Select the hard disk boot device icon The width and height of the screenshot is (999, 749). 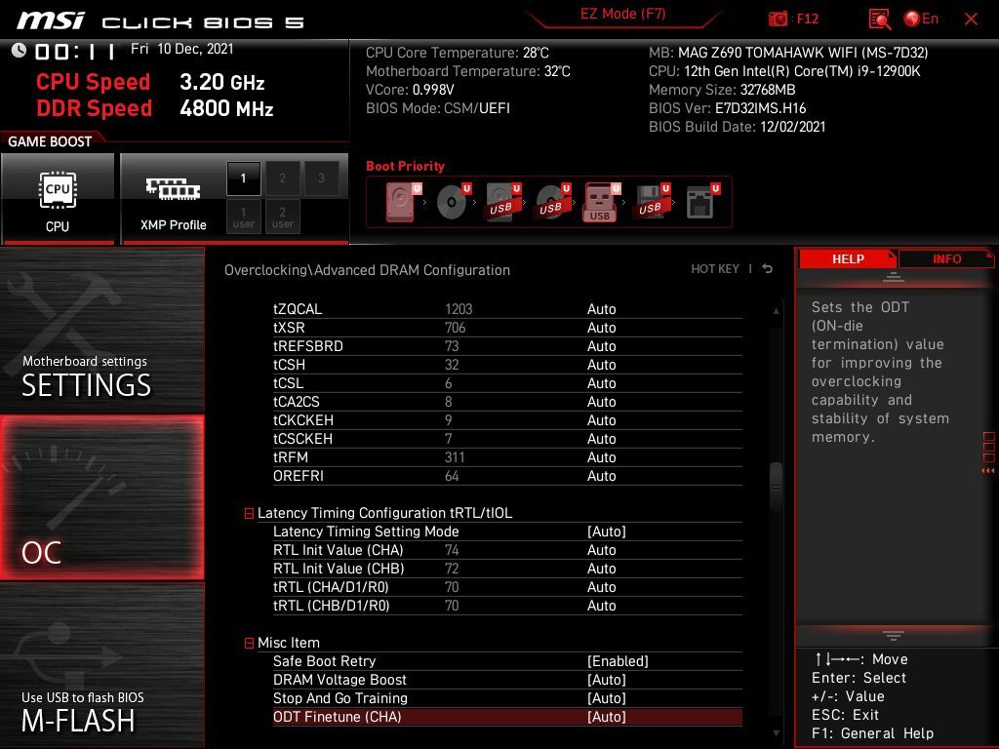[x=403, y=202]
